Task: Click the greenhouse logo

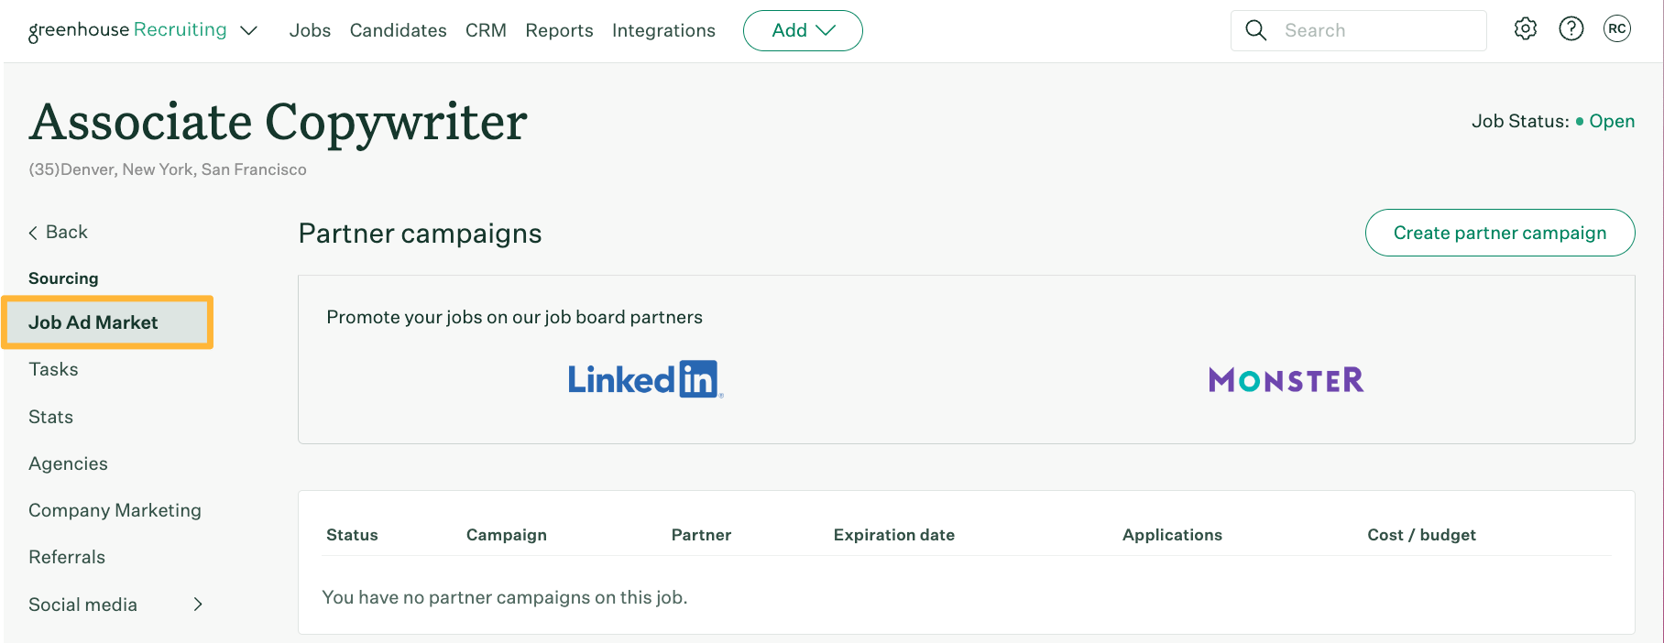Action: pyautogui.click(x=76, y=28)
